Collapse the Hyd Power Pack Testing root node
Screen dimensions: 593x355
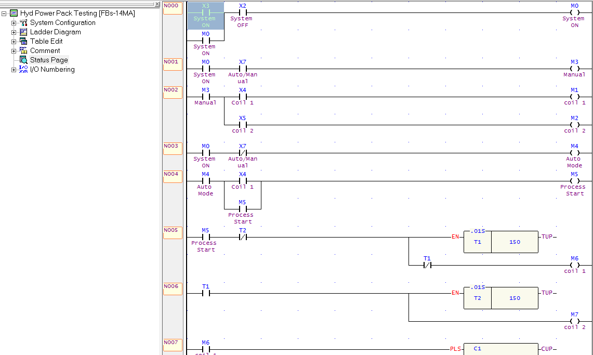coord(4,13)
